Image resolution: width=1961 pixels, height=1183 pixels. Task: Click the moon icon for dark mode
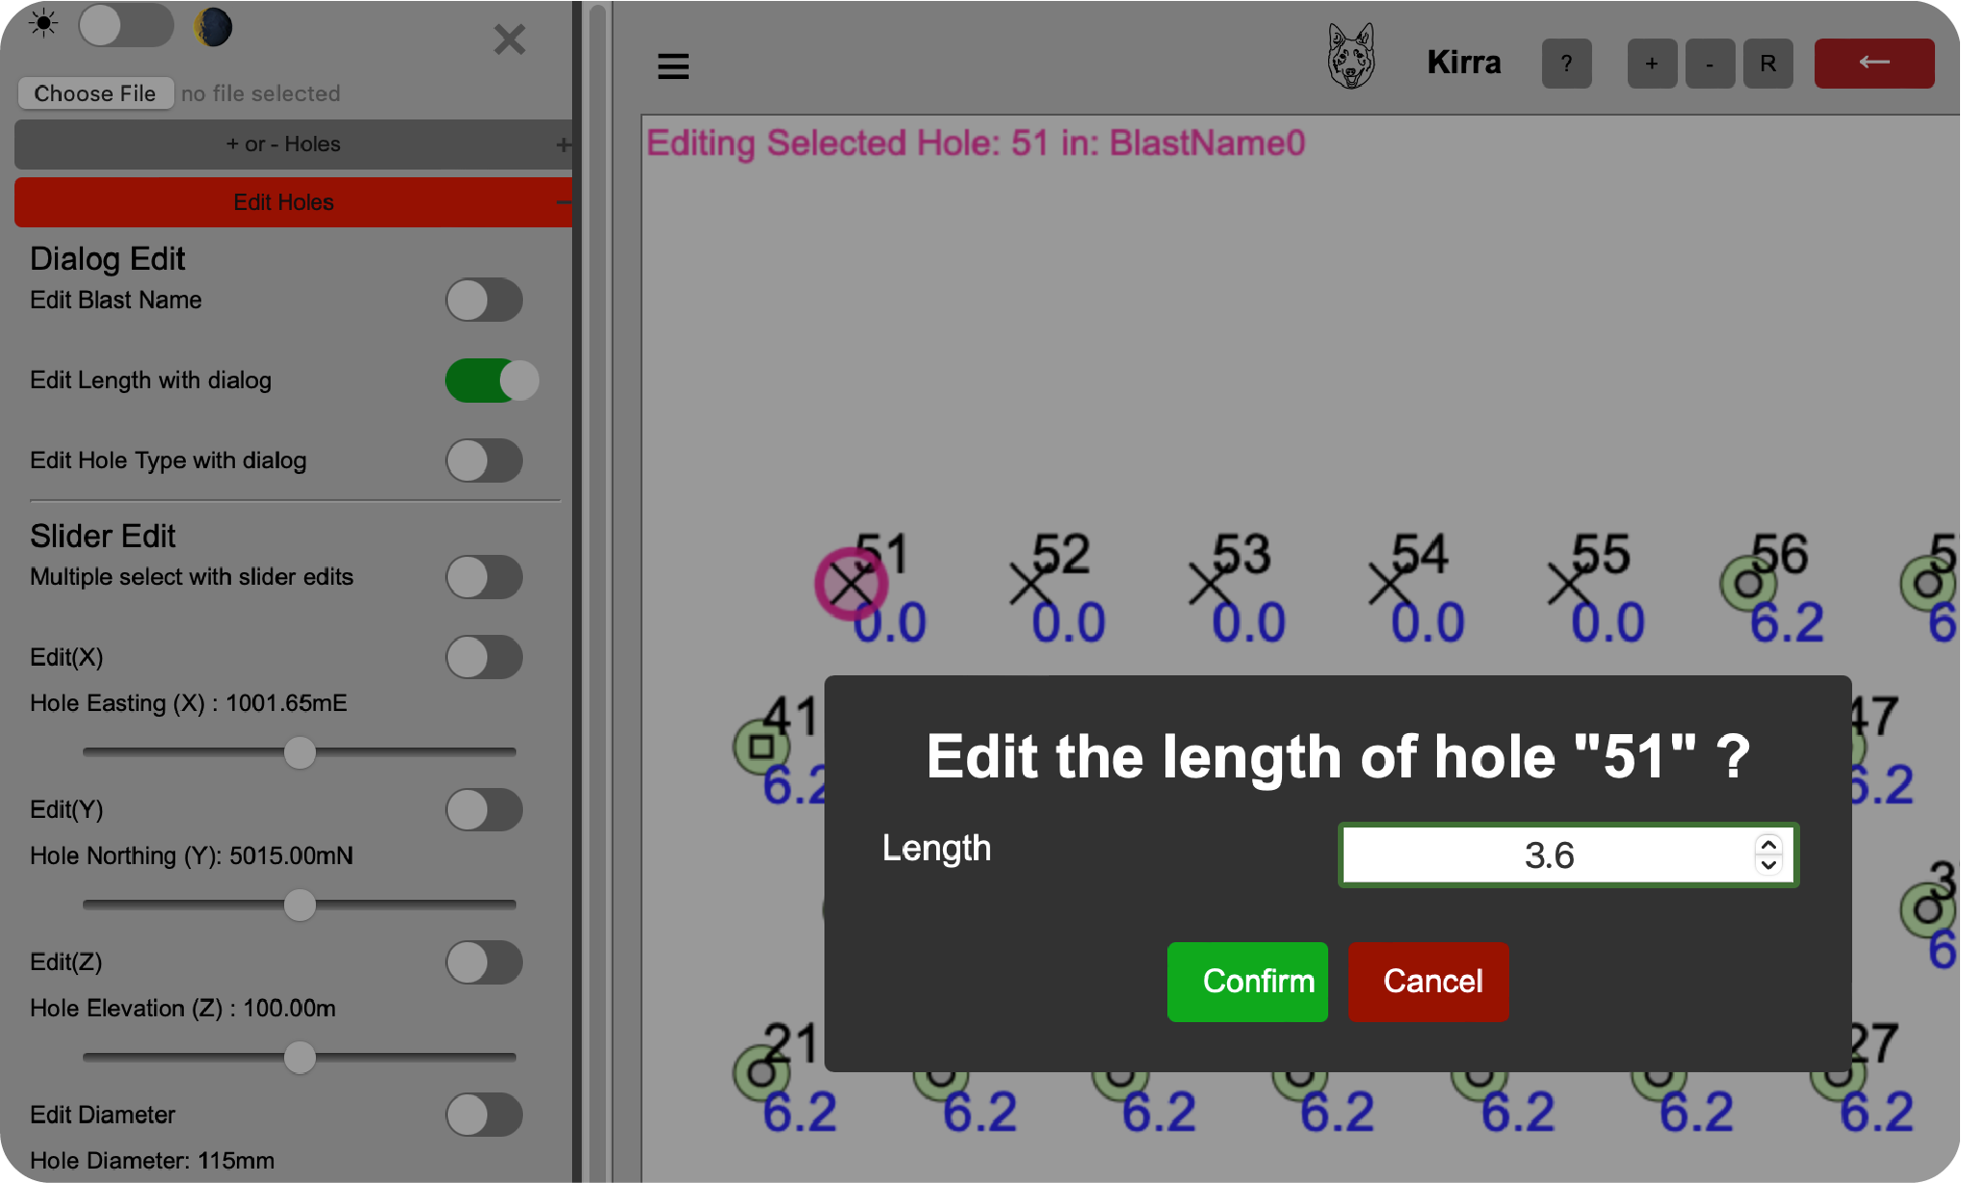coord(213,27)
